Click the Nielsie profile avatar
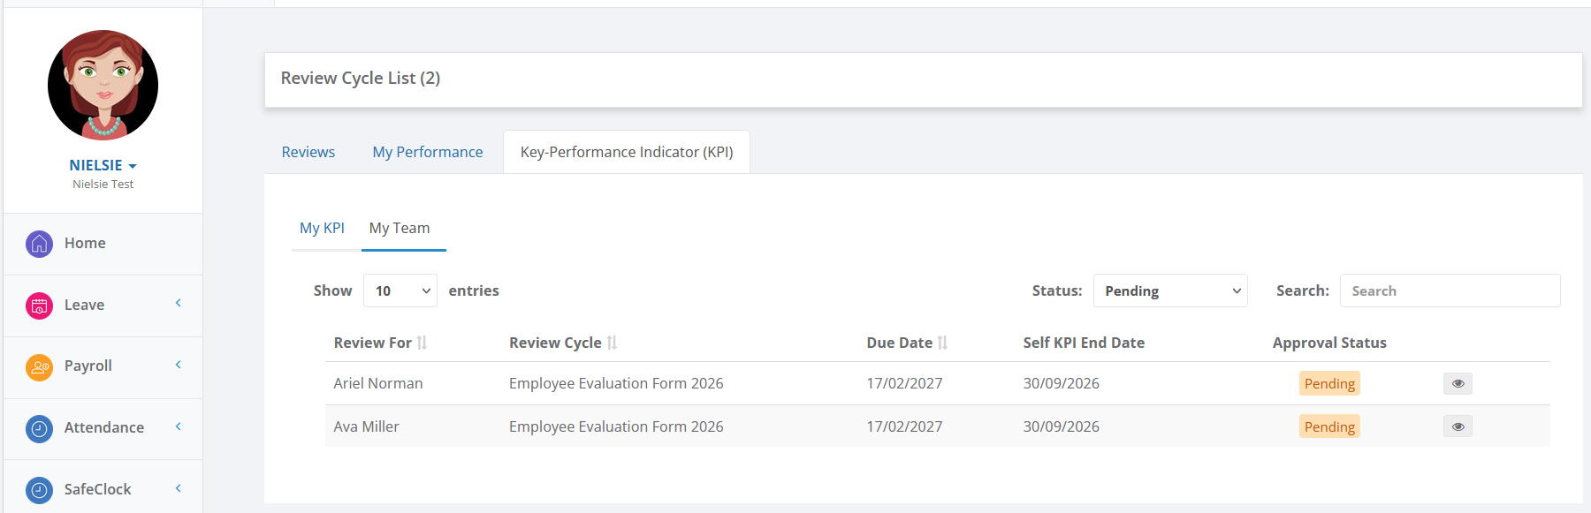1591x513 pixels. click(103, 85)
